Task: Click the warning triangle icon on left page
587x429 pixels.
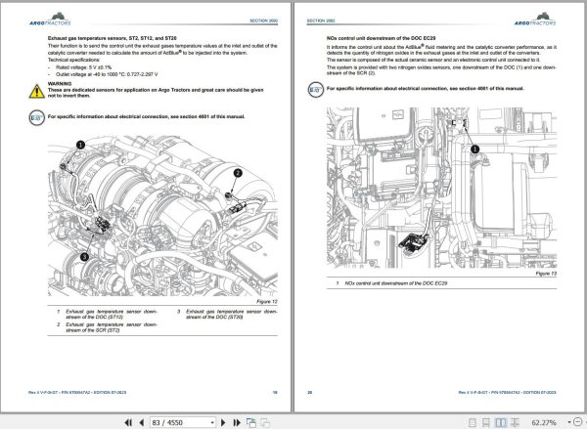Action: point(37,91)
